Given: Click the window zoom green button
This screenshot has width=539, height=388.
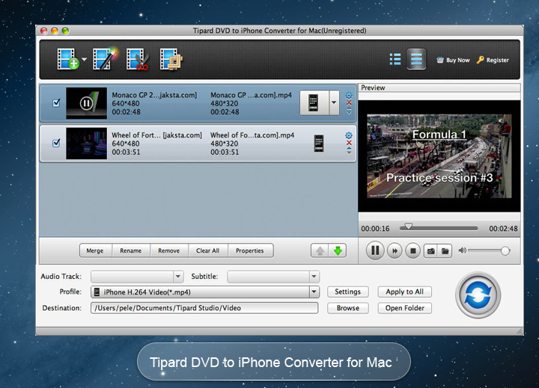Looking at the screenshot, I should (x=65, y=31).
